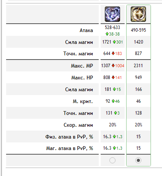The width and height of the screenshot is (162, 176).
Task: Click the Макс. MP row label
Action: pos(82,66)
